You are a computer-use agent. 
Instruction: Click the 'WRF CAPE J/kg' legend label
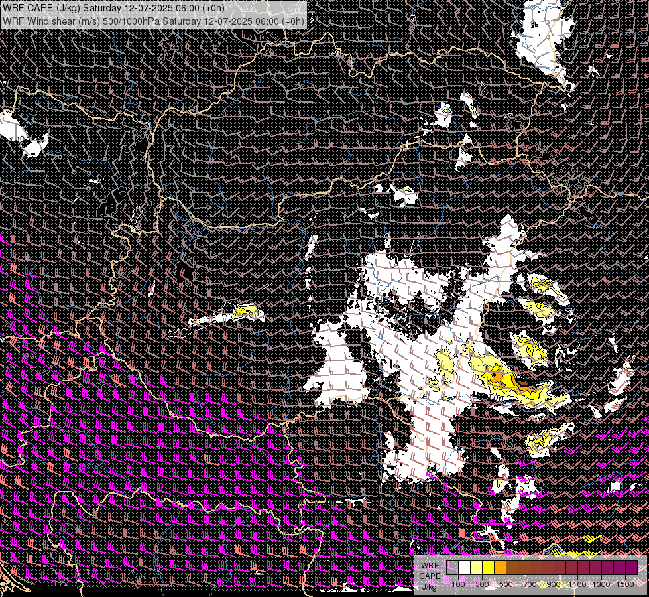pos(430,576)
